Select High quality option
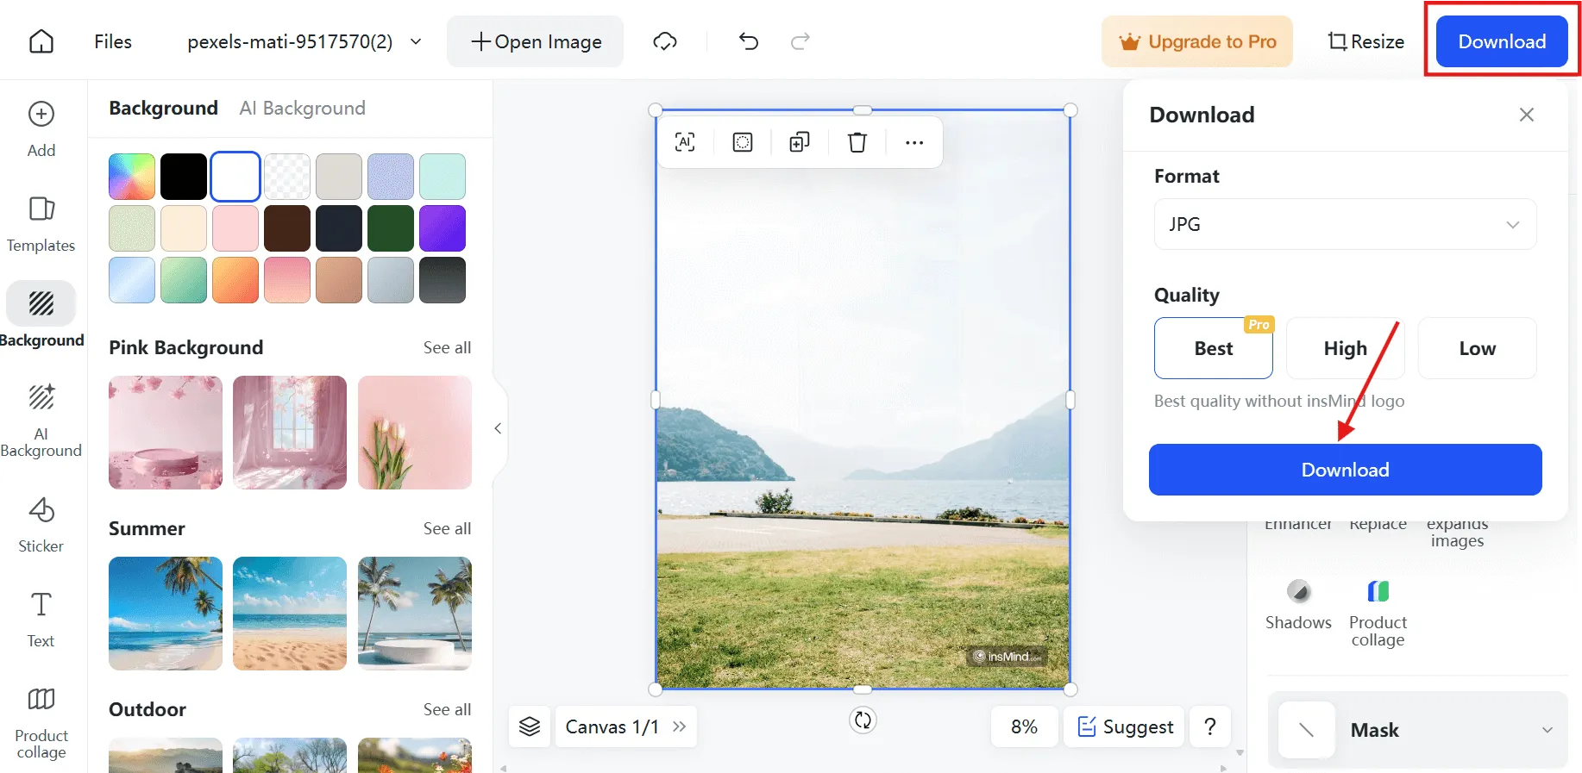Viewport: 1582px width, 773px height. click(x=1346, y=348)
